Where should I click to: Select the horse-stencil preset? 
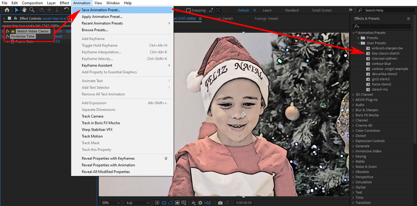point(382,84)
